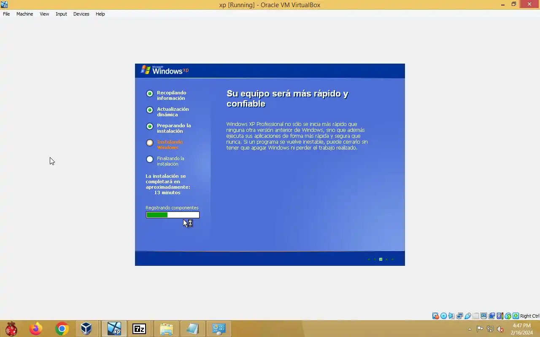Image resolution: width=540 pixels, height=337 pixels.
Task: Open the Start button on the taskbar
Action: point(11,329)
